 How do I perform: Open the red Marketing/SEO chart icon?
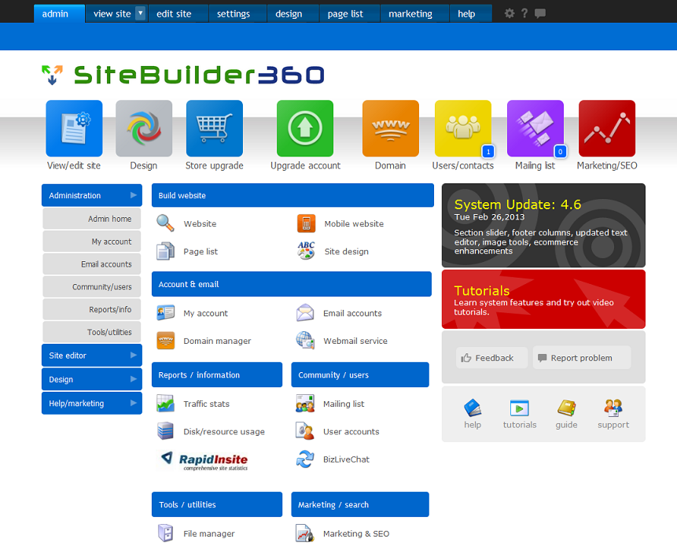pos(606,128)
